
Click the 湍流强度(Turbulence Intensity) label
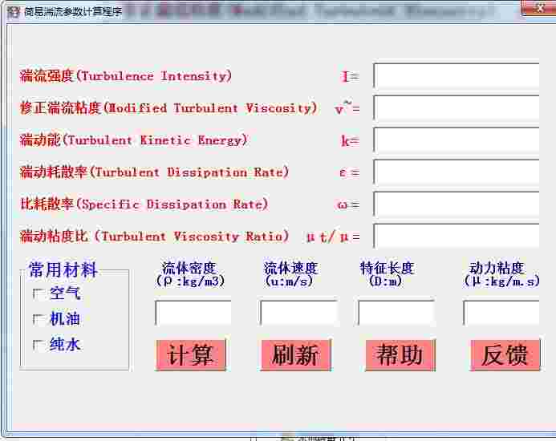[126, 76]
